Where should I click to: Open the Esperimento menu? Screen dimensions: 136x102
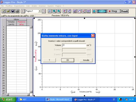coord(19,6)
